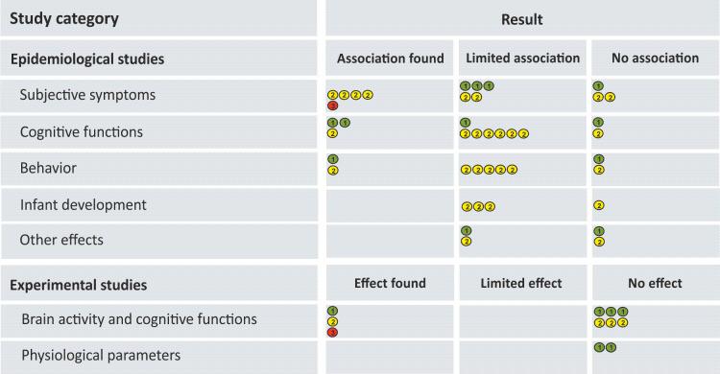Select the Experimental studies section label
Screen dimensions: 720x374
[x=79, y=285]
